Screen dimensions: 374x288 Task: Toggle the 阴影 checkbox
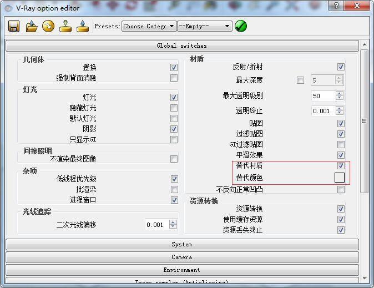click(x=174, y=129)
